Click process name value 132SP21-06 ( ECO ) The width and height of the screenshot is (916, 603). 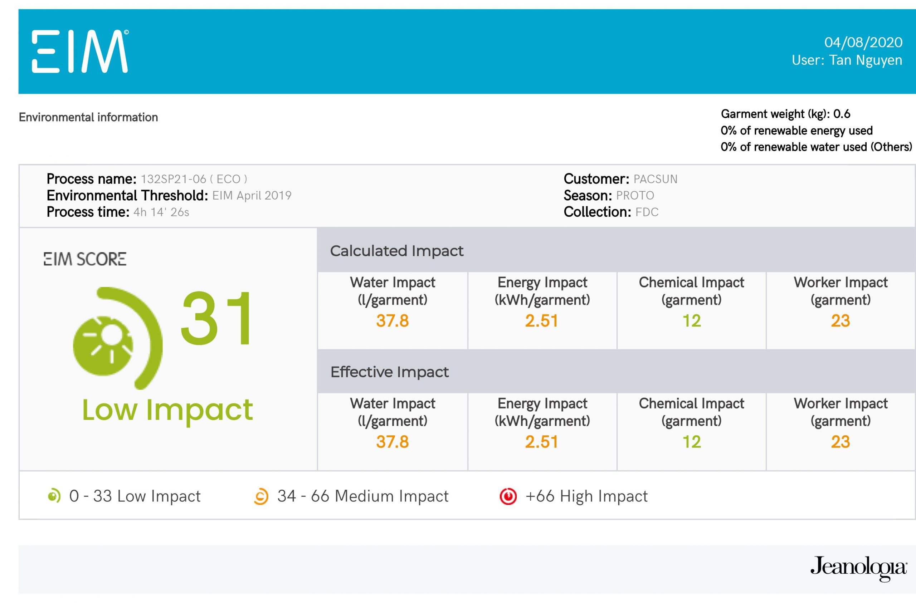point(194,179)
